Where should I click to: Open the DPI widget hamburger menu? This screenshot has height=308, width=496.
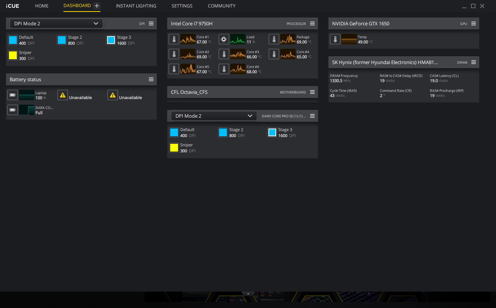click(x=151, y=23)
